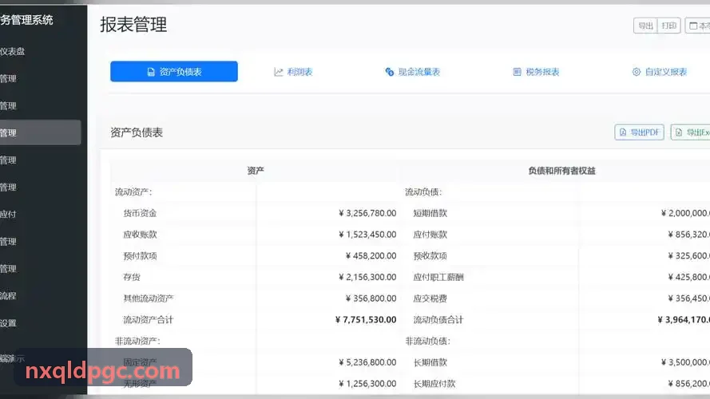Screen dimensions: 710x399
Task: Select the 预收款项 row label
Action: coord(430,255)
